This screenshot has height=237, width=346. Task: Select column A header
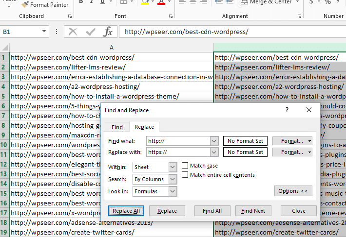112,48
